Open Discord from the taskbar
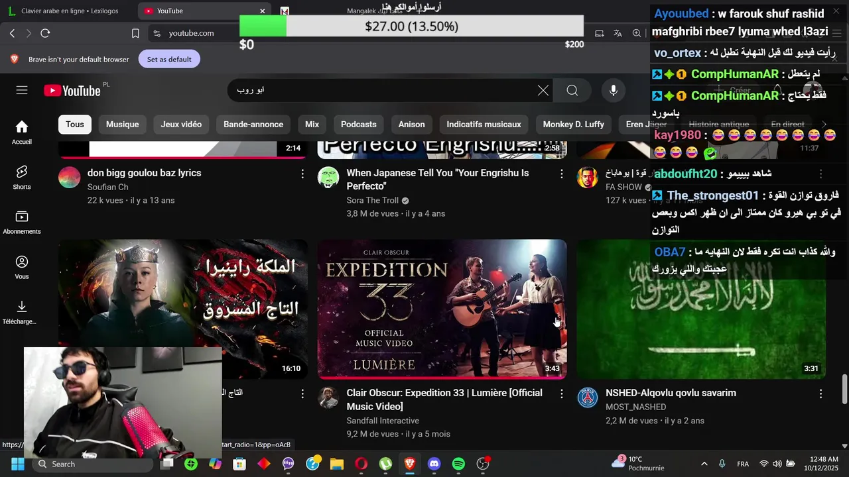Viewport: 849px width, 477px height. 434,464
